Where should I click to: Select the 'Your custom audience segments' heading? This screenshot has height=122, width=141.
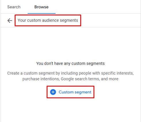(48, 20)
